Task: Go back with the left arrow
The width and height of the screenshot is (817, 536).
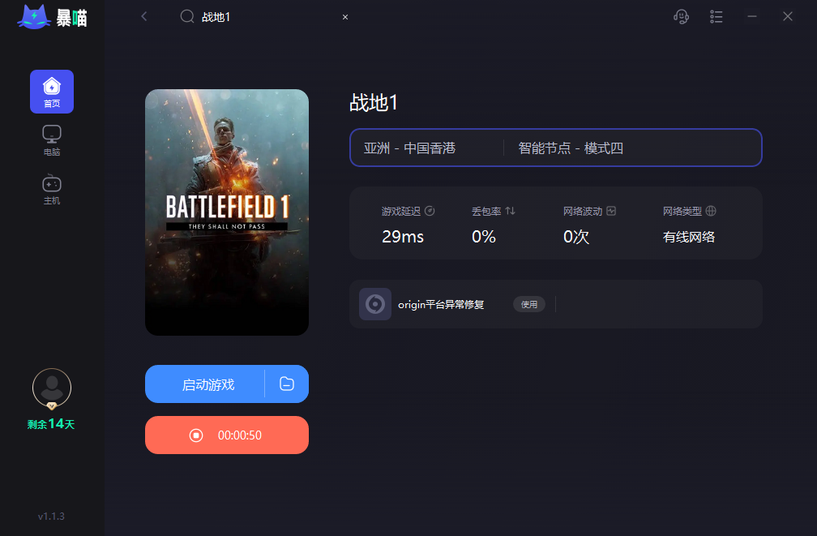Action: point(144,16)
